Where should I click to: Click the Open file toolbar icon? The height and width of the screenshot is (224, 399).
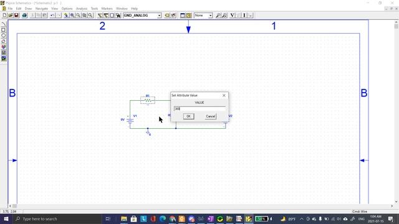pos(11,16)
